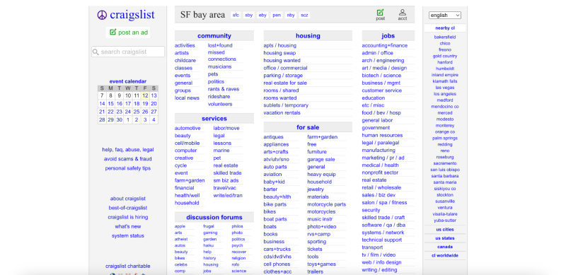Select the eby subarea tab
The height and width of the screenshot is (275, 566).
pyautogui.click(x=262, y=15)
